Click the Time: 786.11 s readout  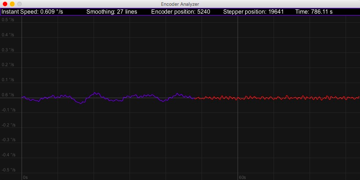click(314, 12)
